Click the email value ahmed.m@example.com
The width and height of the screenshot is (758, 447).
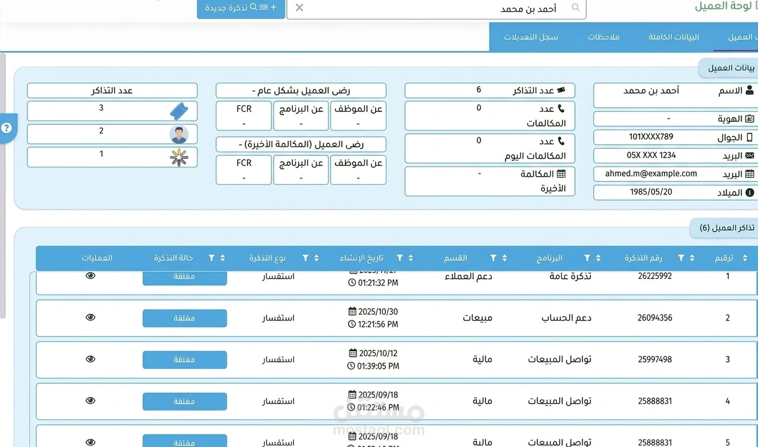pyautogui.click(x=651, y=174)
